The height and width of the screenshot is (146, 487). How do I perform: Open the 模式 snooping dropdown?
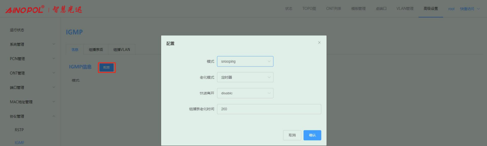coord(245,61)
